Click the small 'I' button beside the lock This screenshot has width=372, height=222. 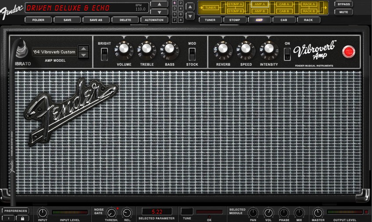(9, 218)
